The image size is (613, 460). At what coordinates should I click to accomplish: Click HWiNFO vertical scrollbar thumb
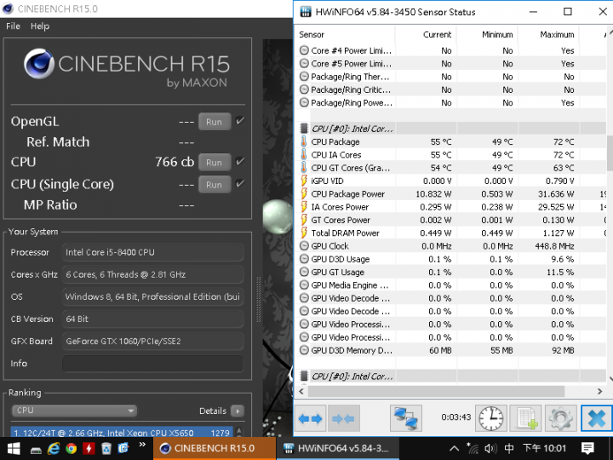(x=610, y=153)
